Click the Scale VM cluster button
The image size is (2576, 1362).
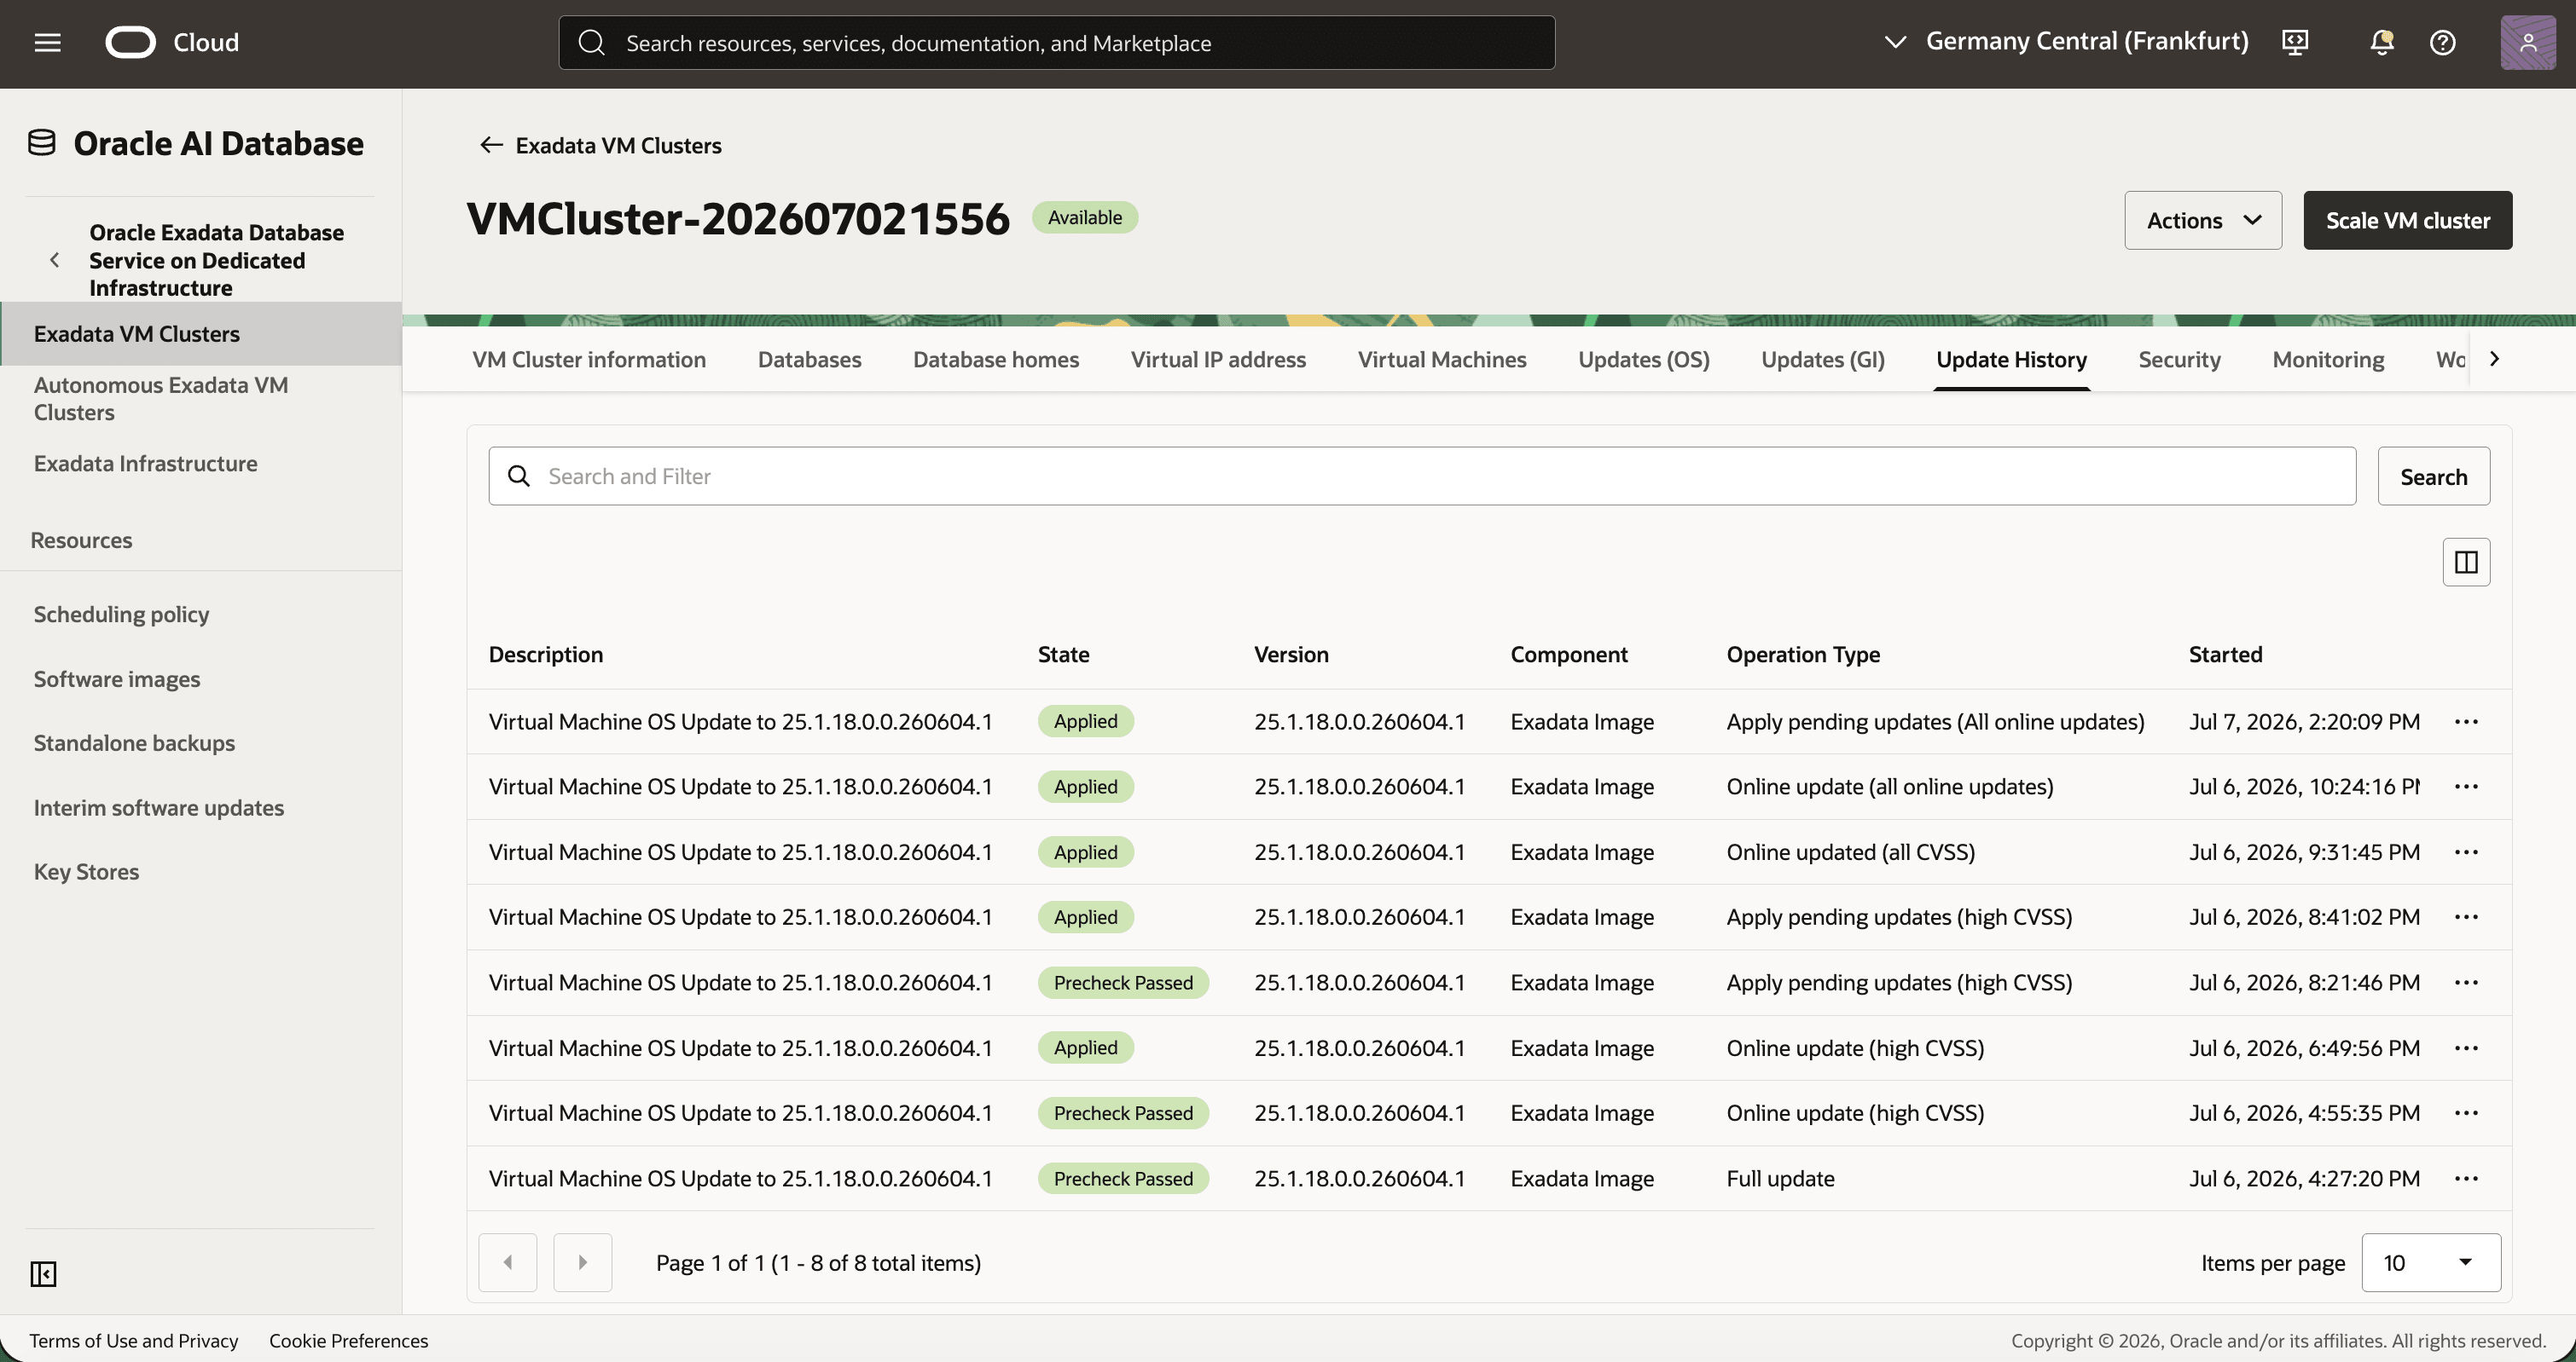click(2407, 220)
